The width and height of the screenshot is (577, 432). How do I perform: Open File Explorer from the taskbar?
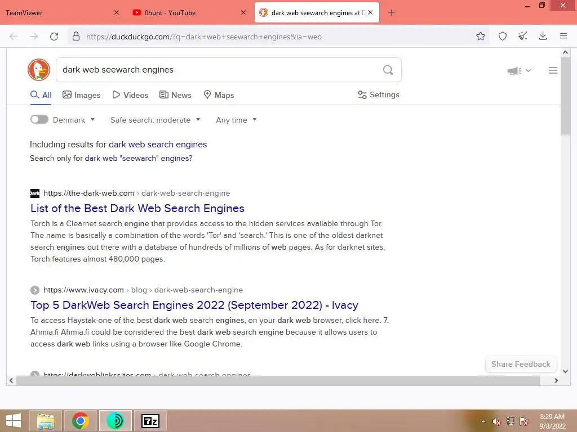click(x=46, y=421)
